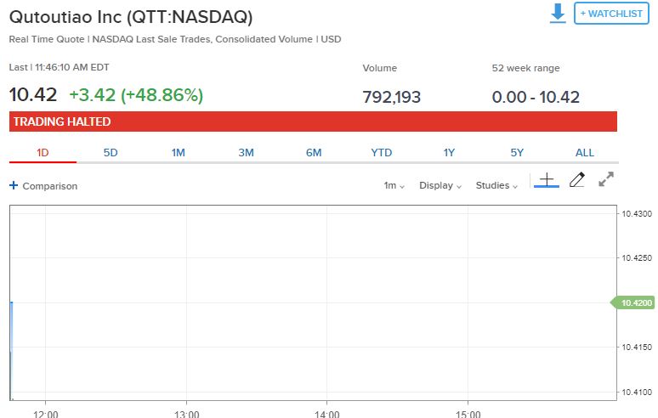
Task: Expand chart to fullscreen
Action: 606,180
